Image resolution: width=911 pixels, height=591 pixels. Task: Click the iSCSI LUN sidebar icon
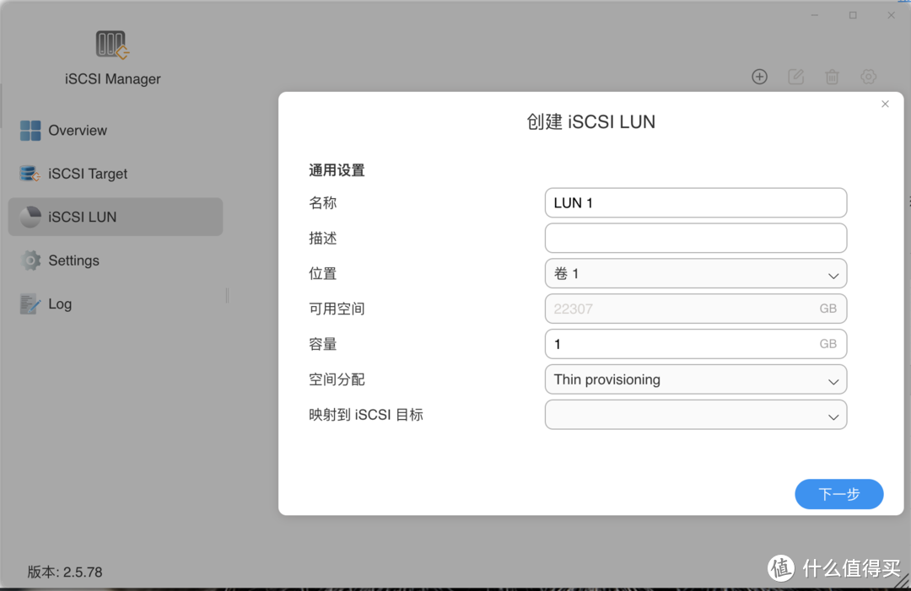tap(30, 217)
